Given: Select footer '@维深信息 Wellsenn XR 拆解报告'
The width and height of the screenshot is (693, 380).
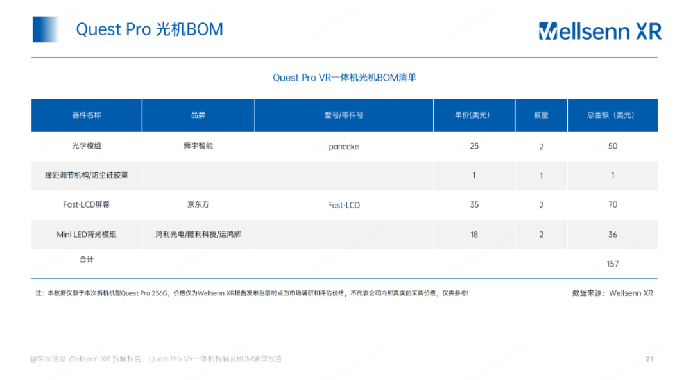Looking at the screenshot, I should coord(155,359).
